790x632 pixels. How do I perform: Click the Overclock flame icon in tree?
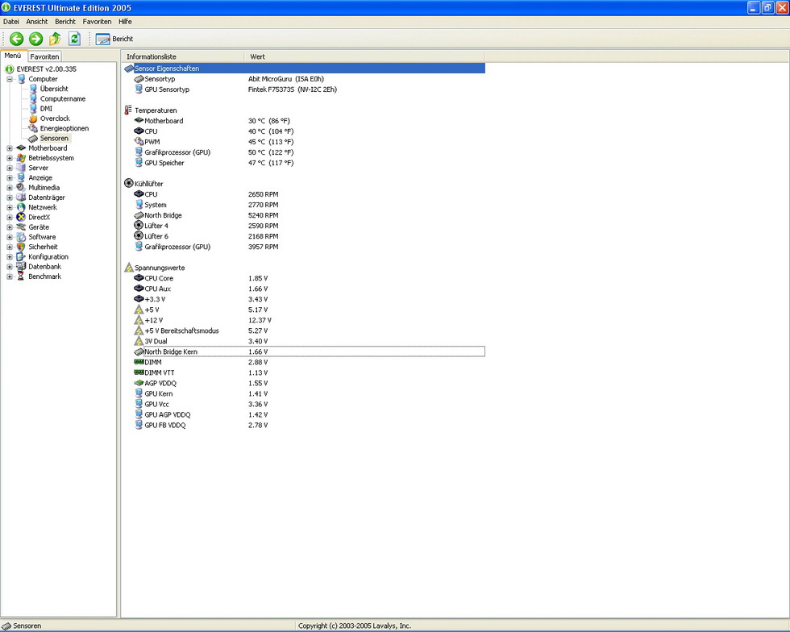[33, 118]
